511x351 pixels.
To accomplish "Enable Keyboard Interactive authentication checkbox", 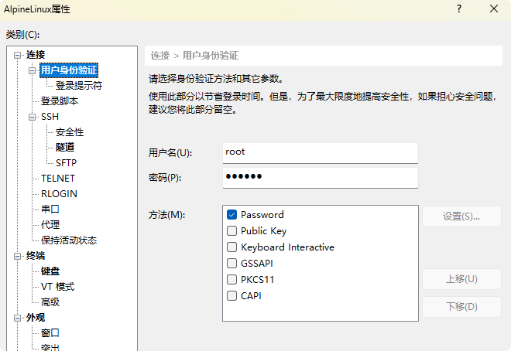I will click(x=231, y=247).
